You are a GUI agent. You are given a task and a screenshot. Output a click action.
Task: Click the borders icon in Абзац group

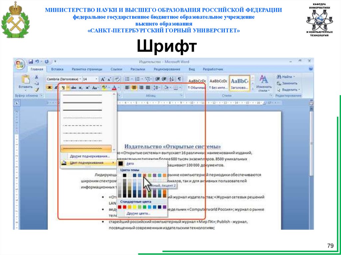(x=176, y=87)
